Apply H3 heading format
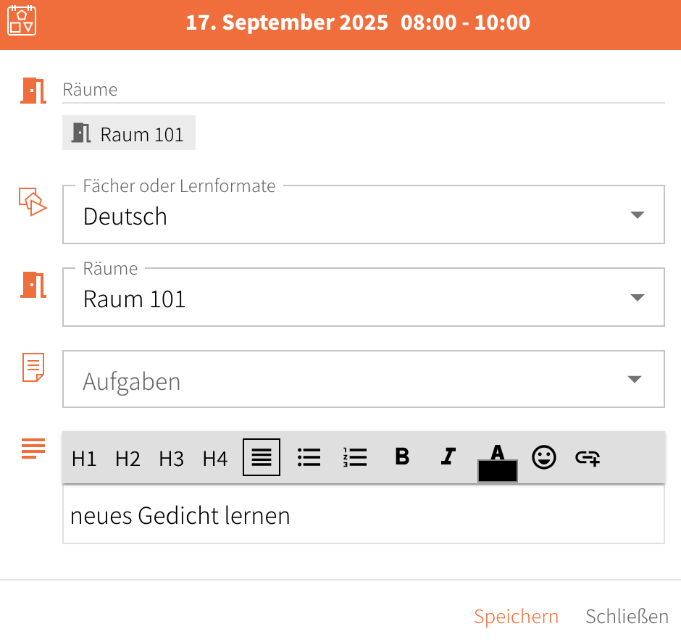 (x=171, y=458)
